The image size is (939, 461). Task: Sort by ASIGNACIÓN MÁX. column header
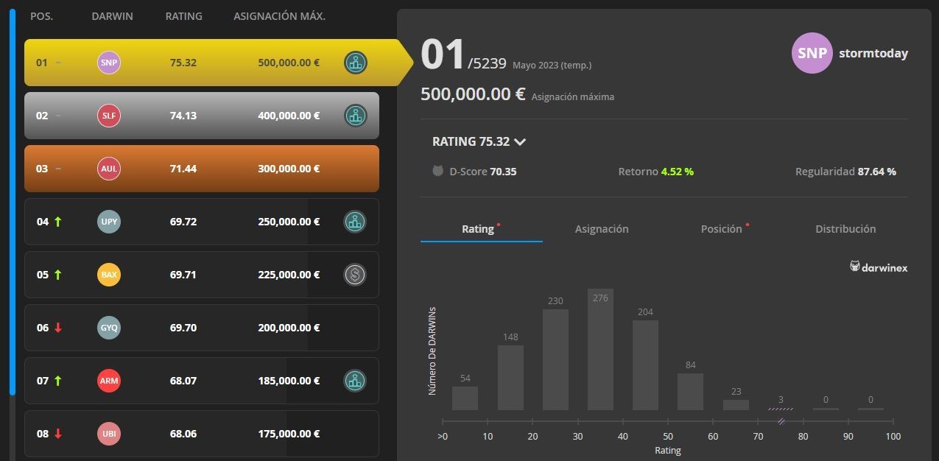(x=280, y=16)
